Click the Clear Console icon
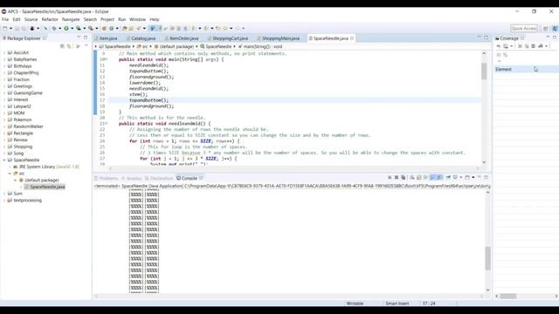The height and width of the screenshot is (314, 559). click(x=412, y=177)
